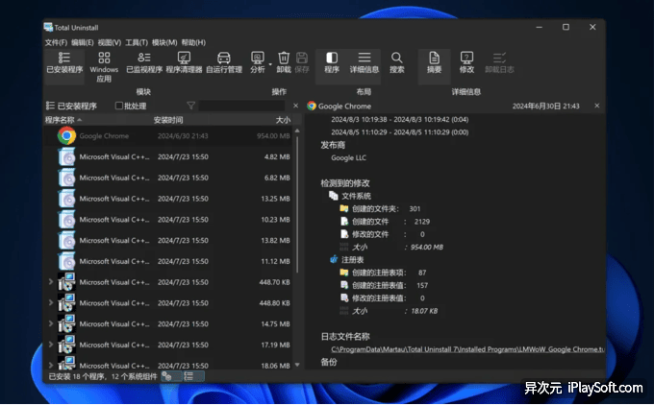Click the 文件系统 file system icon
Image resolution: width=654 pixels, height=405 pixels.
[334, 196]
